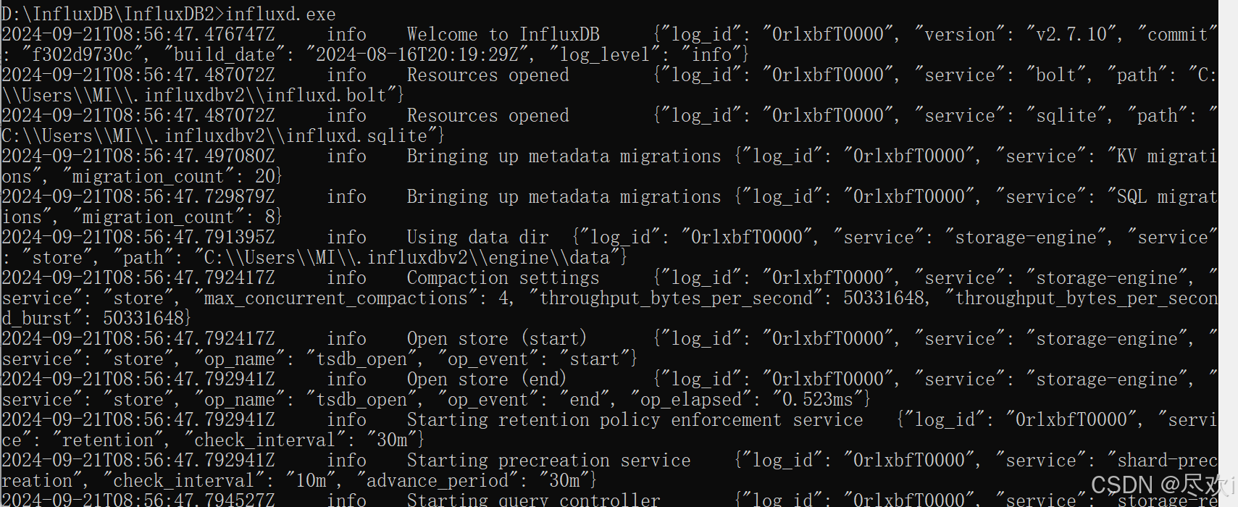Select service value "sqlite"
Screen dimensions: 1238x507
[x=1069, y=115]
